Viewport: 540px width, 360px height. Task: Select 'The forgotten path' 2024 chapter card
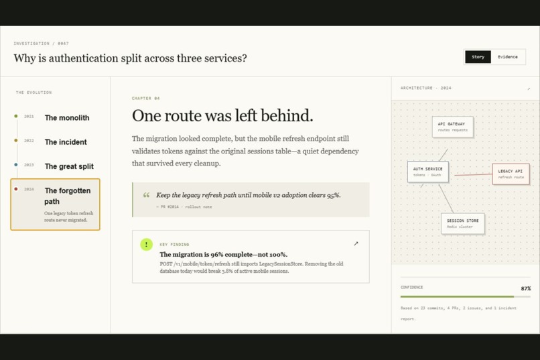(x=55, y=204)
